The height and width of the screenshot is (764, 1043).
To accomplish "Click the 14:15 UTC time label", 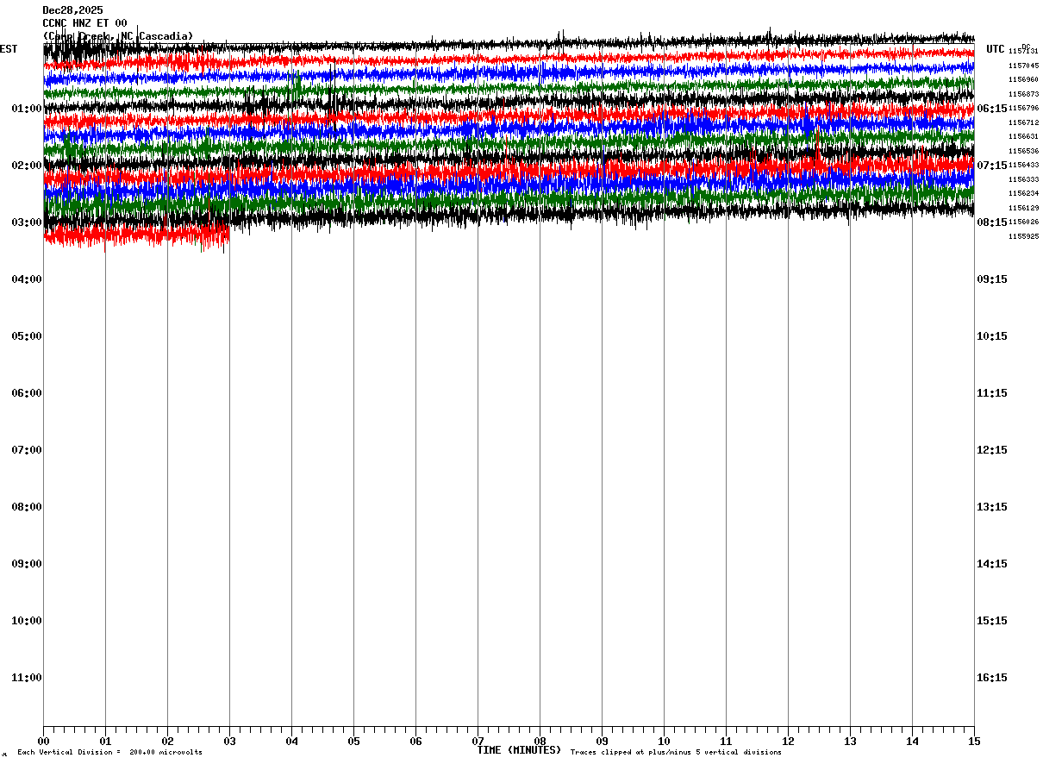I will [992, 564].
